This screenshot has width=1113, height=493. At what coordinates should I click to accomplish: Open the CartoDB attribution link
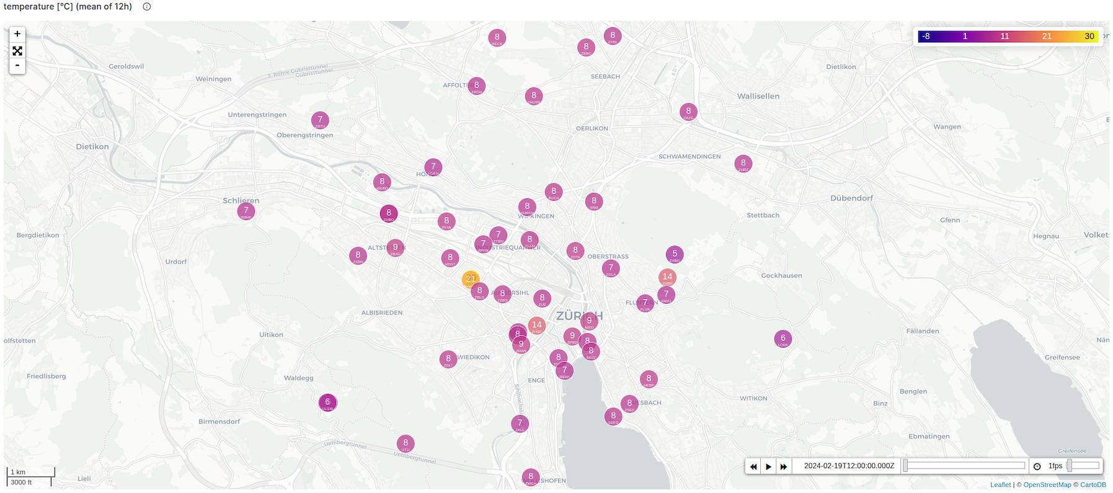coord(1093,485)
